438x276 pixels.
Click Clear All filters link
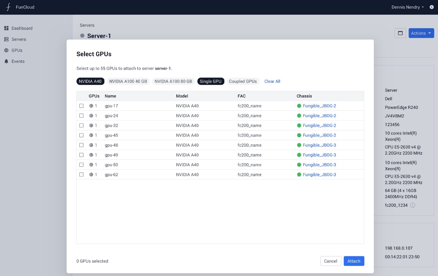point(272,81)
